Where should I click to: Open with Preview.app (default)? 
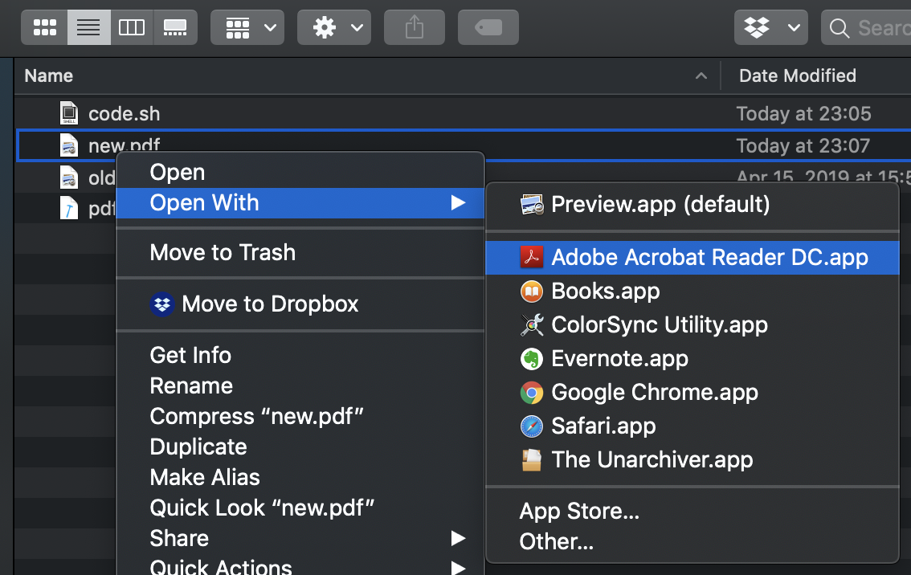point(692,205)
